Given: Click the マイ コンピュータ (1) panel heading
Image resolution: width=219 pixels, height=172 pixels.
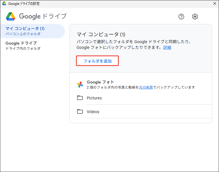Looking at the screenshot, I should click(x=101, y=34).
